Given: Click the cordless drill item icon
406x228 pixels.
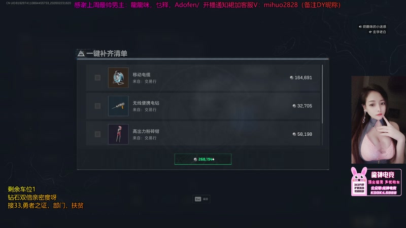Looking at the screenshot, I should coord(118,106).
